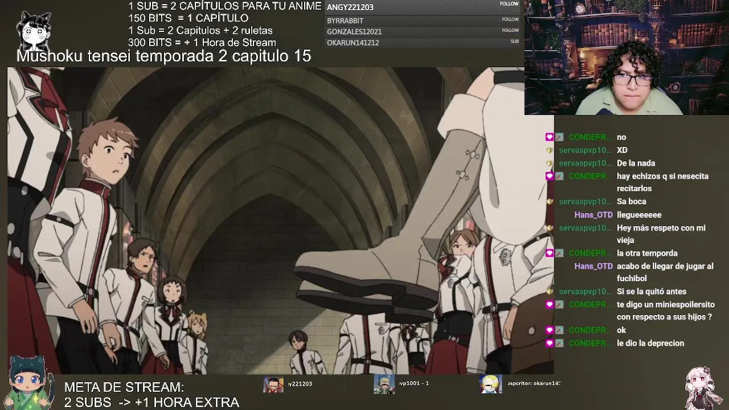729x410 pixels.
Task: Click the yellow badge on 'Hey más respeto' message
Action: (x=550, y=228)
